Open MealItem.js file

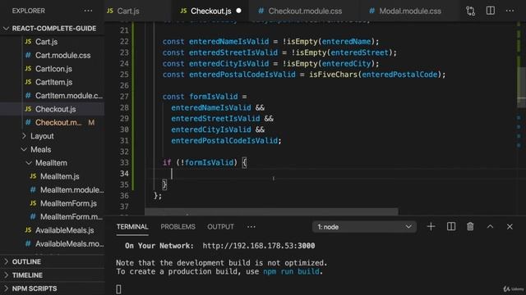[x=60, y=176]
